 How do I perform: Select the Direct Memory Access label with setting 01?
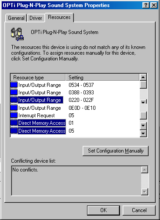pos(42,123)
